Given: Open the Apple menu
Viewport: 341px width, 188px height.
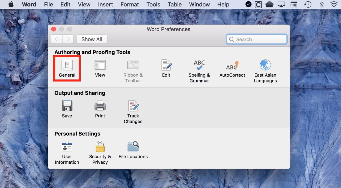Looking at the screenshot, I should pyautogui.click(x=11, y=4).
